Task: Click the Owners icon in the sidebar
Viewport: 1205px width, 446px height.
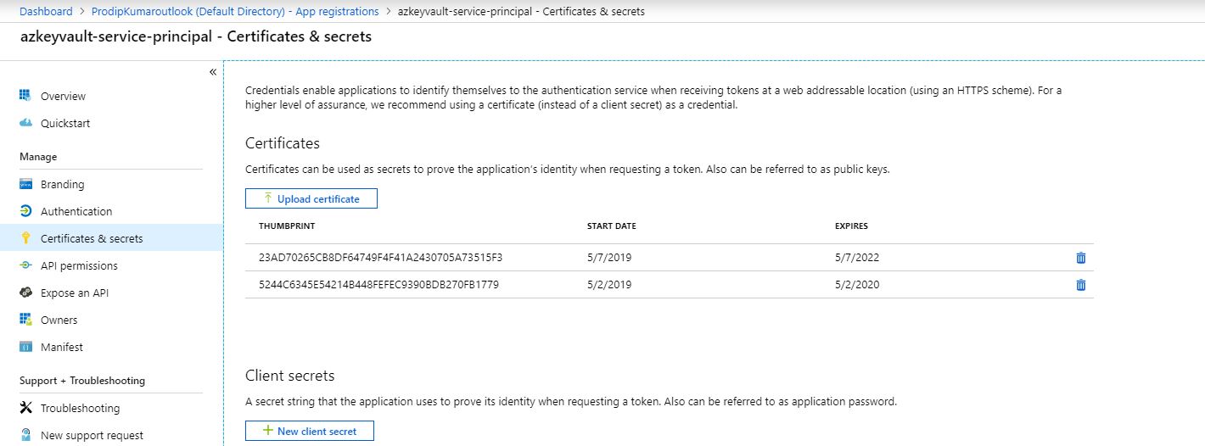Action: (25, 320)
